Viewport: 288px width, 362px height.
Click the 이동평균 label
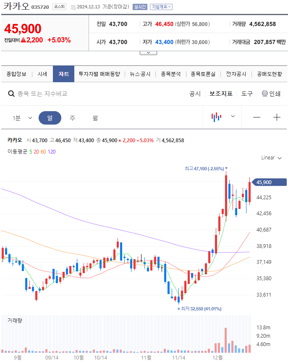[17, 151]
